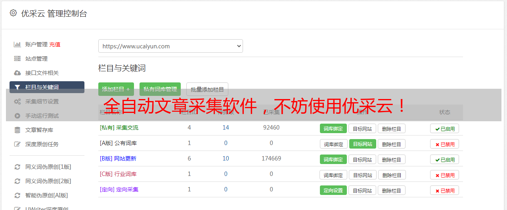
Task: Click the [定向] 定向采集 column name
Action: point(119,189)
